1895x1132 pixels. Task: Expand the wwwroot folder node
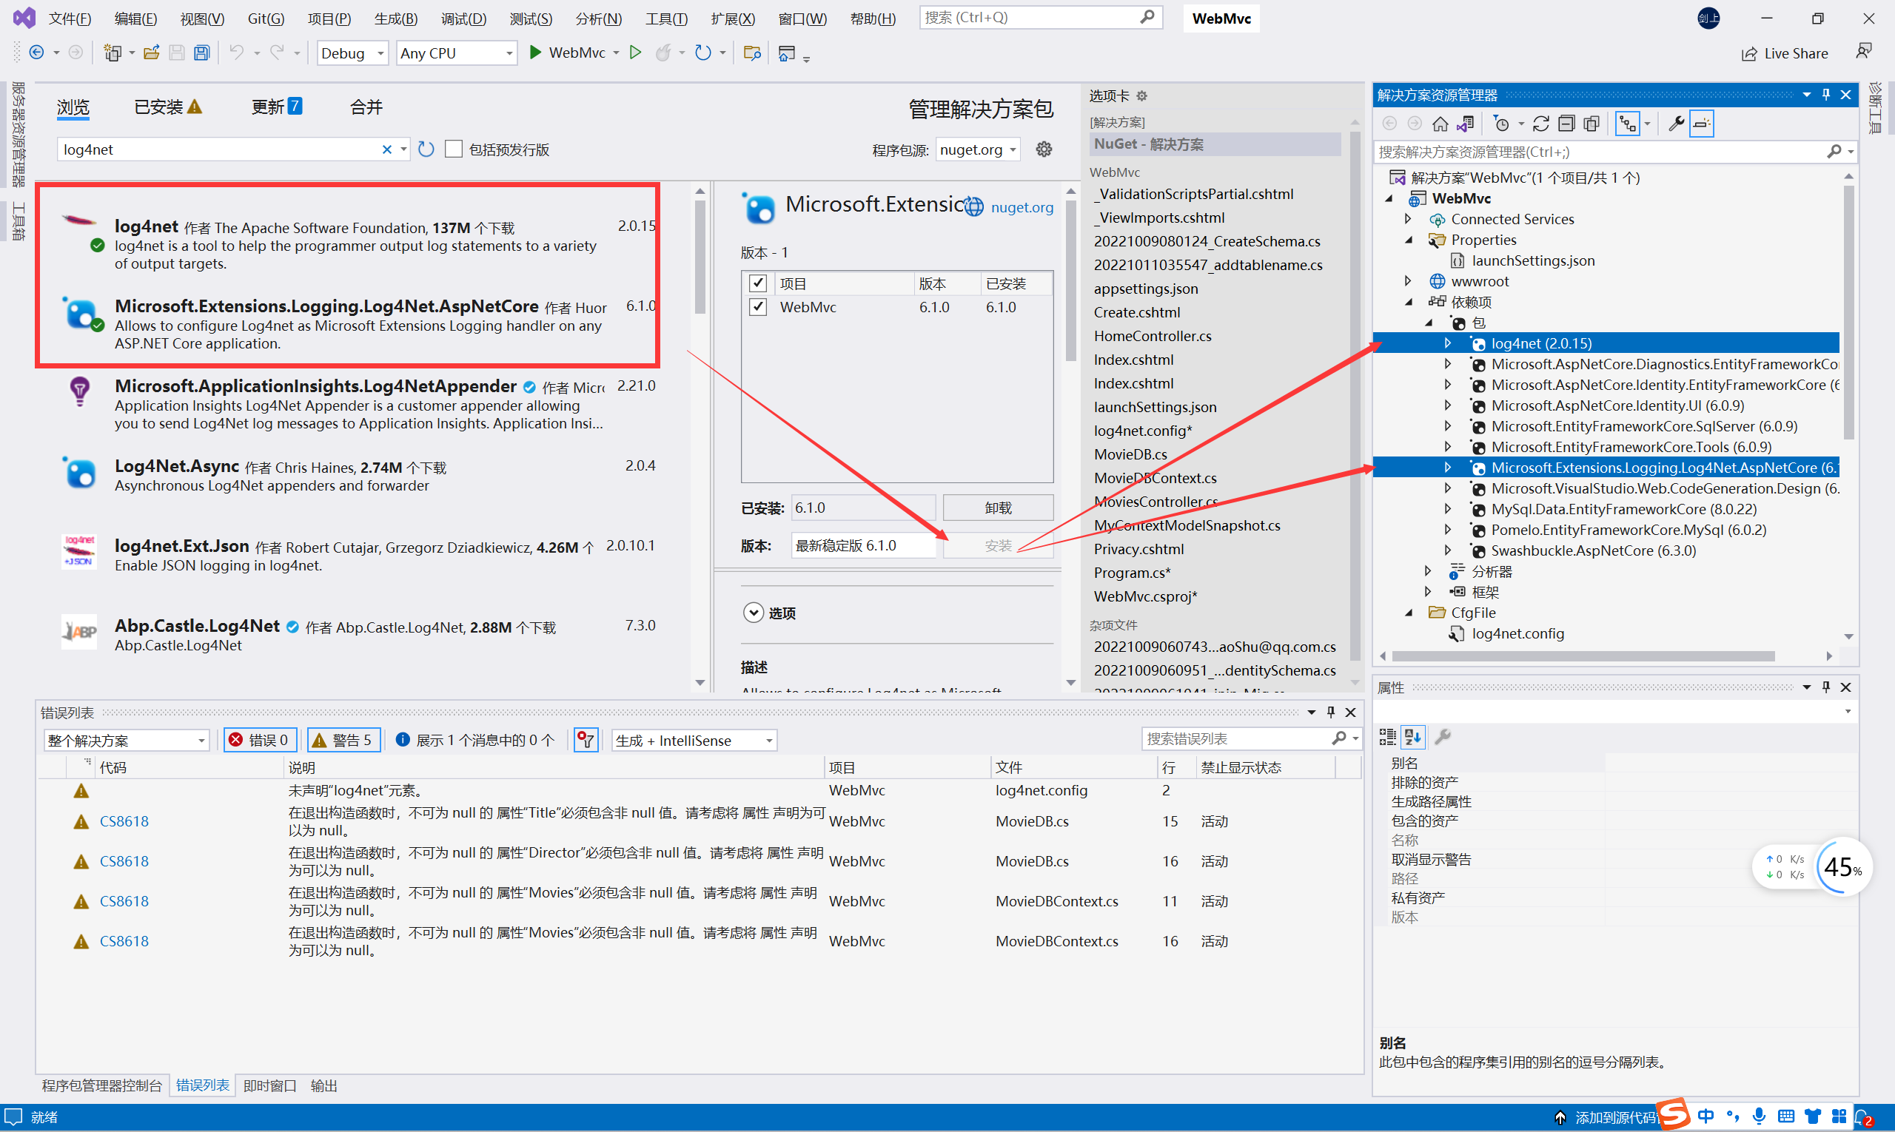pyautogui.click(x=1408, y=280)
